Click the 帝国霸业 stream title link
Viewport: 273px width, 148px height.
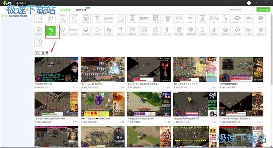click(141, 119)
